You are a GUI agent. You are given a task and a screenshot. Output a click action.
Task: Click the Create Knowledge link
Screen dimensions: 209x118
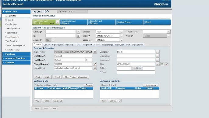[13, 50]
